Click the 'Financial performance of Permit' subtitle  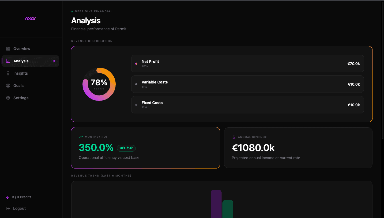coord(99,29)
